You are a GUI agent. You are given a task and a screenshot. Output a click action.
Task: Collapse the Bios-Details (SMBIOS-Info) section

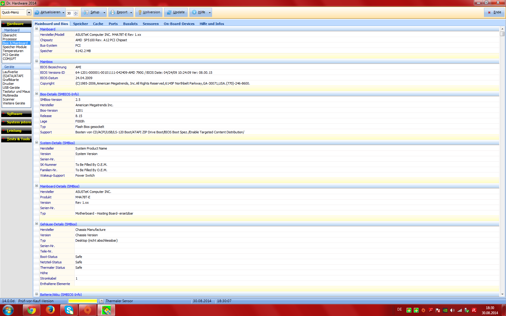pyautogui.click(x=37, y=94)
